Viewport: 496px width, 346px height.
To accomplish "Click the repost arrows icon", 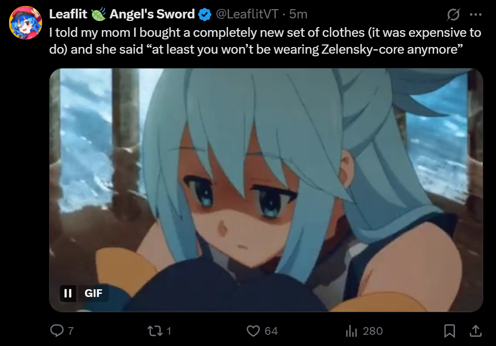I will tap(155, 331).
